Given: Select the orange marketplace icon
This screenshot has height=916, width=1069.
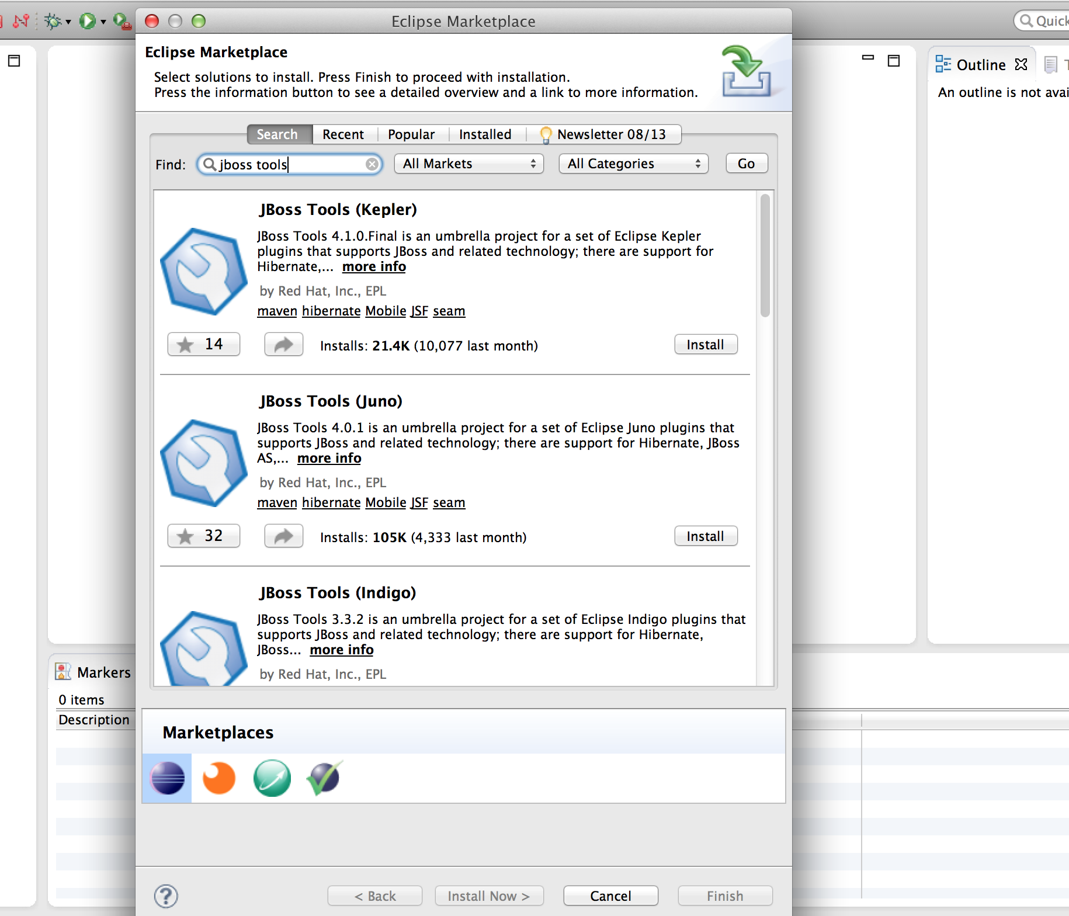Looking at the screenshot, I should coord(219,778).
